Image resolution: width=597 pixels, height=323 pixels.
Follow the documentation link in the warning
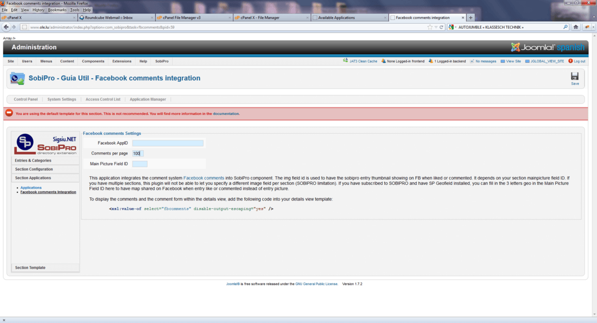tap(226, 114)
